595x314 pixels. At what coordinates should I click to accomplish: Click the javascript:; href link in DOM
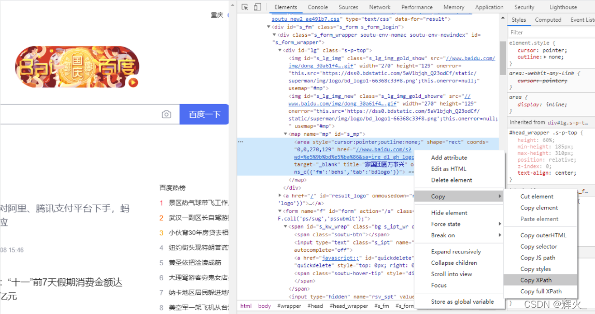341,258
